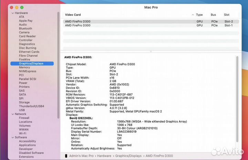Click the detail pane vertical scrollbar
Screen dimensions: 248x160
click(237, 99)
